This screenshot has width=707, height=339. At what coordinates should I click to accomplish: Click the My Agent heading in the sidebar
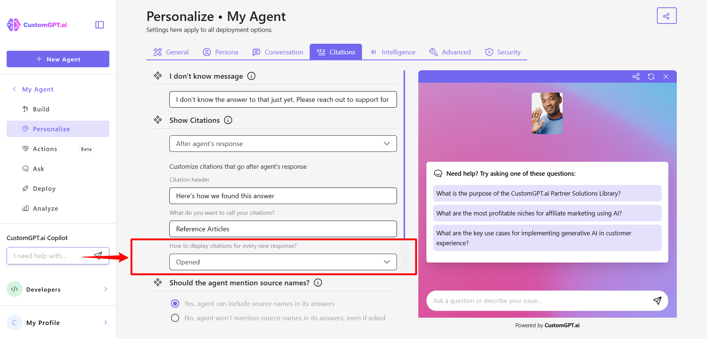click(x=38, y=89)
